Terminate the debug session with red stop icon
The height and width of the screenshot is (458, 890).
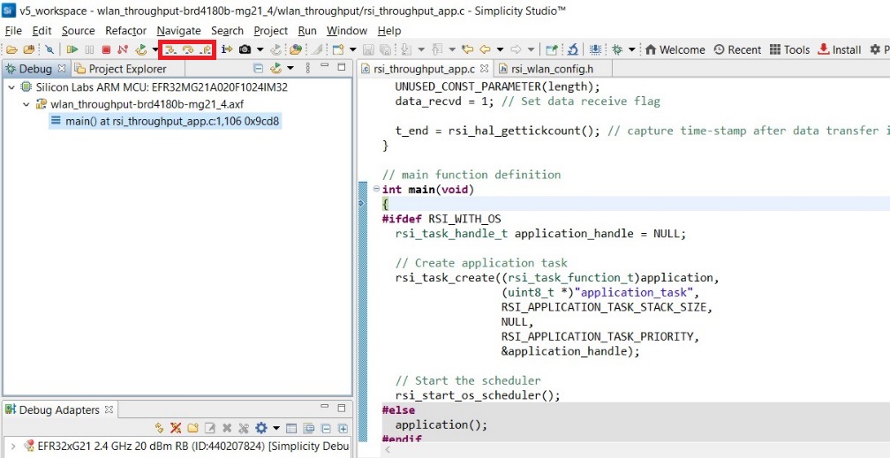tap(106, 49)
